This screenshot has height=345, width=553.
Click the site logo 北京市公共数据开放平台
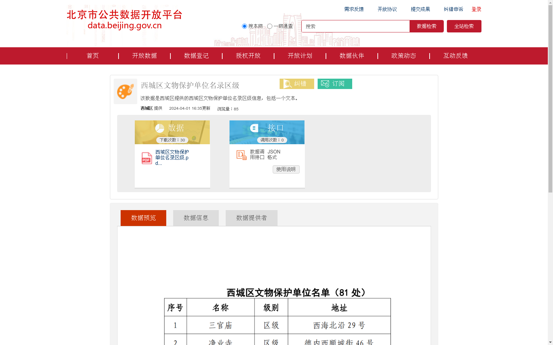pos(124,20)
